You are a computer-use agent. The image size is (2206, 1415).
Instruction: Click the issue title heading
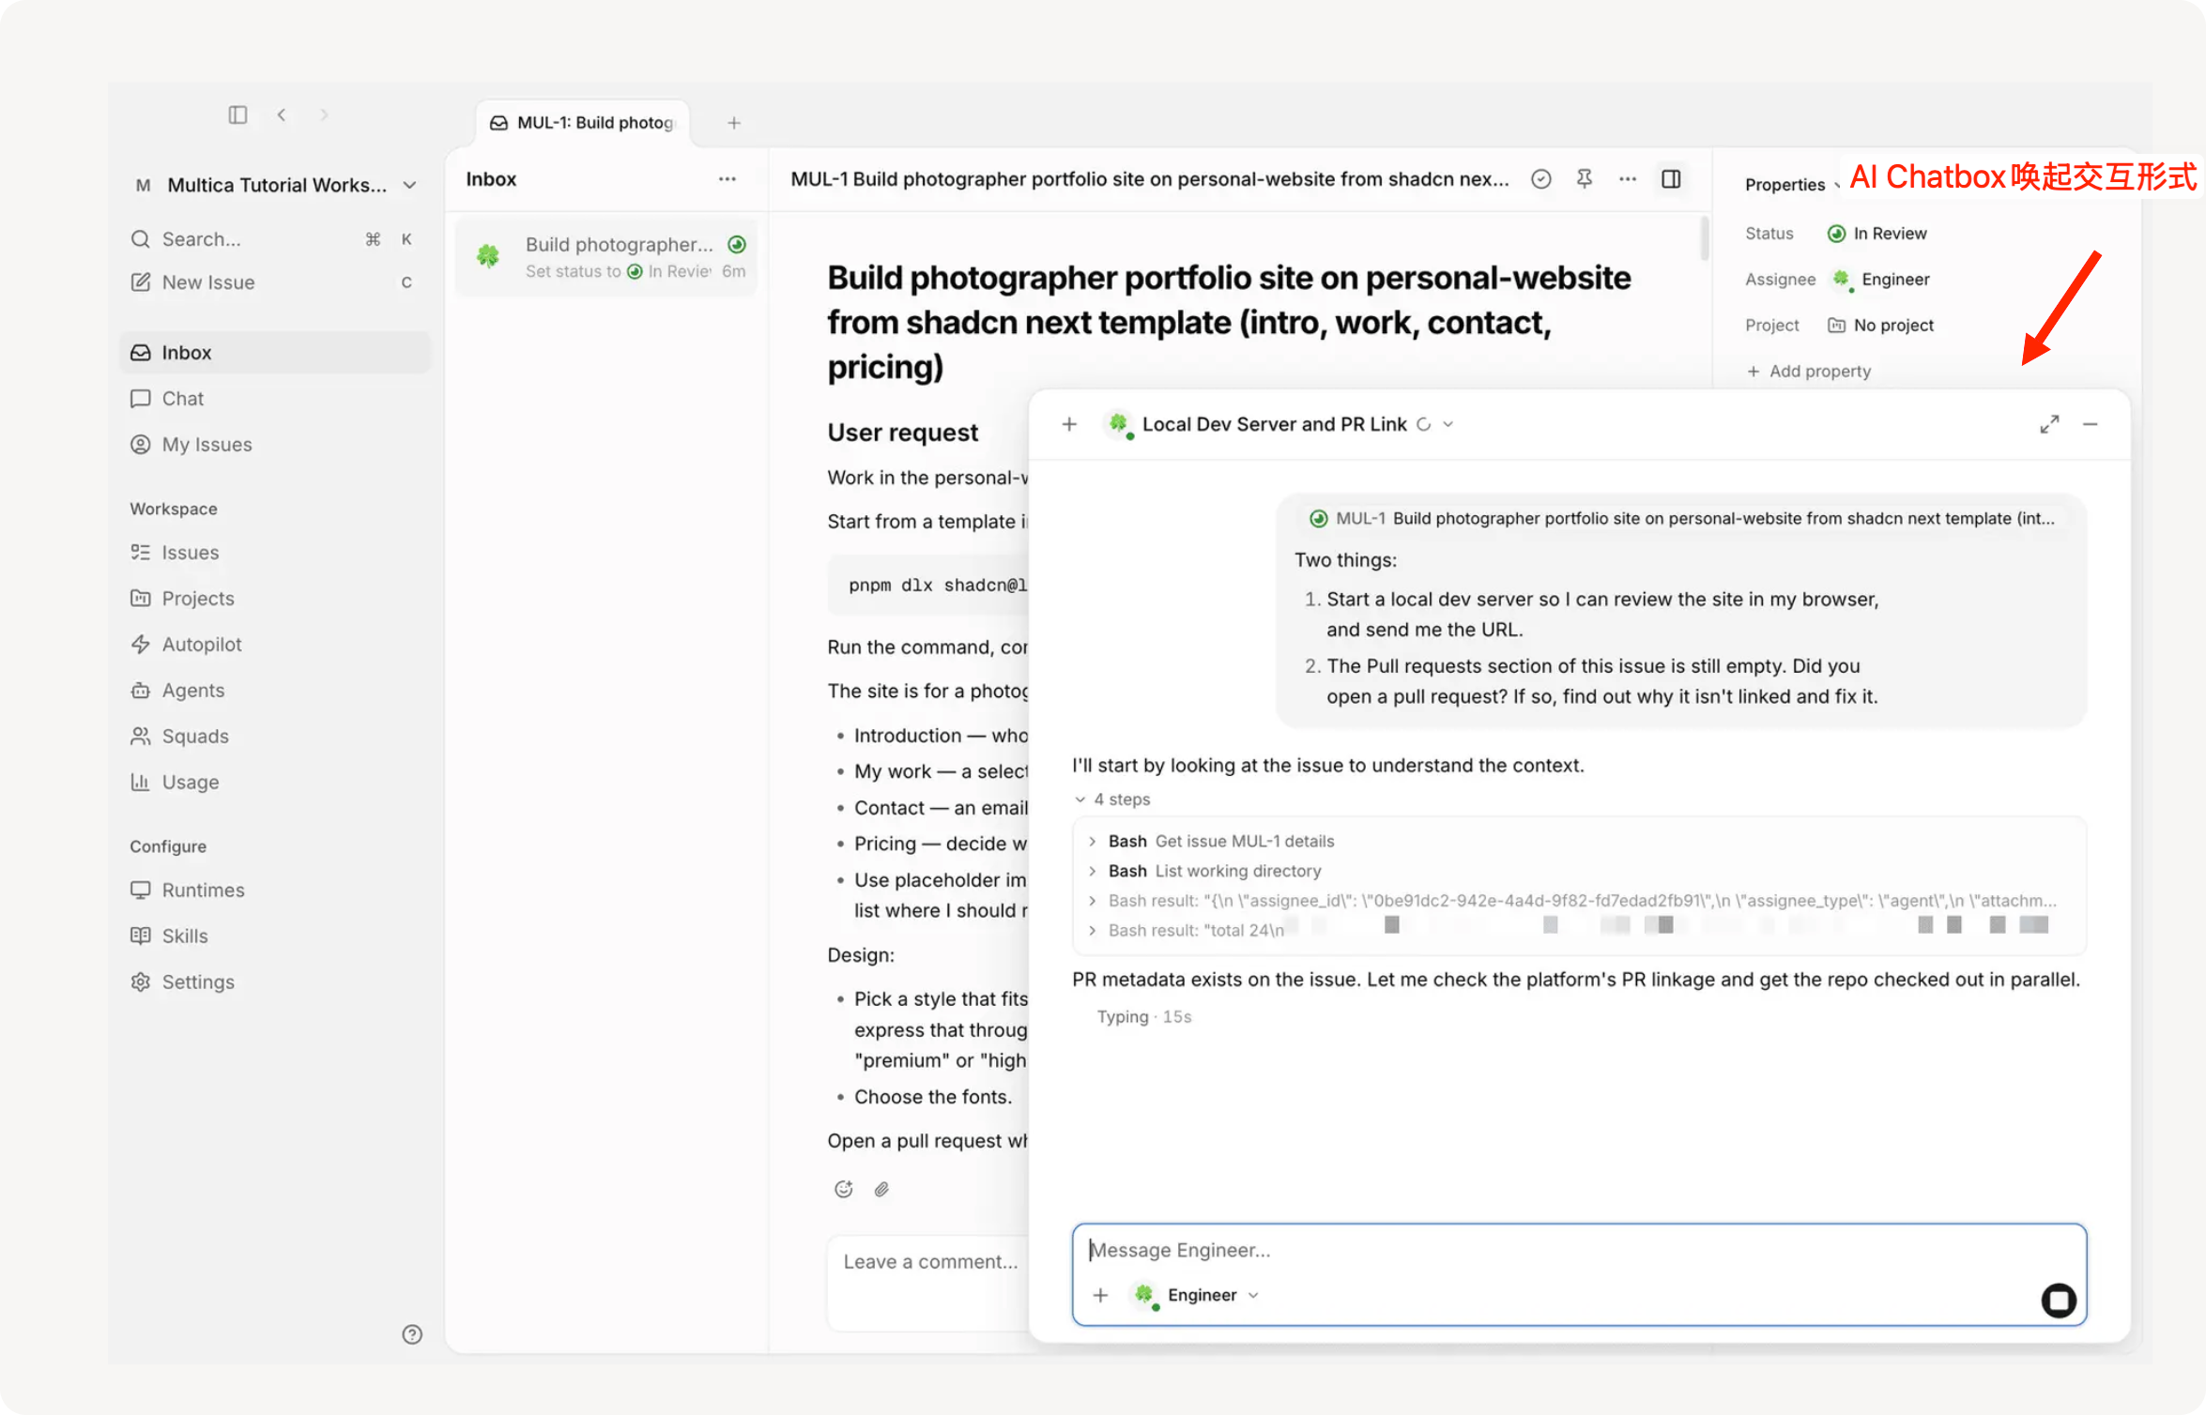click(x=1229, y=323)
